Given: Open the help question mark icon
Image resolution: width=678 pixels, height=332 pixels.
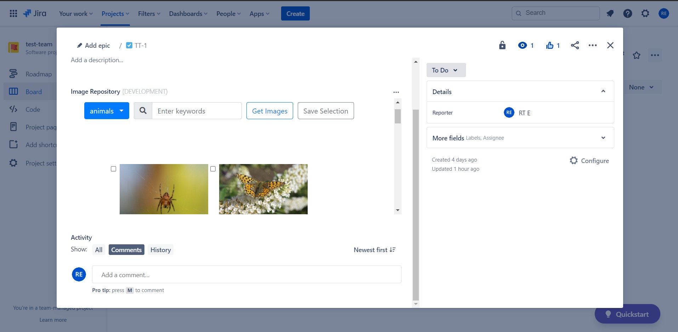Looking at the screenshot, I should [628, 13].
